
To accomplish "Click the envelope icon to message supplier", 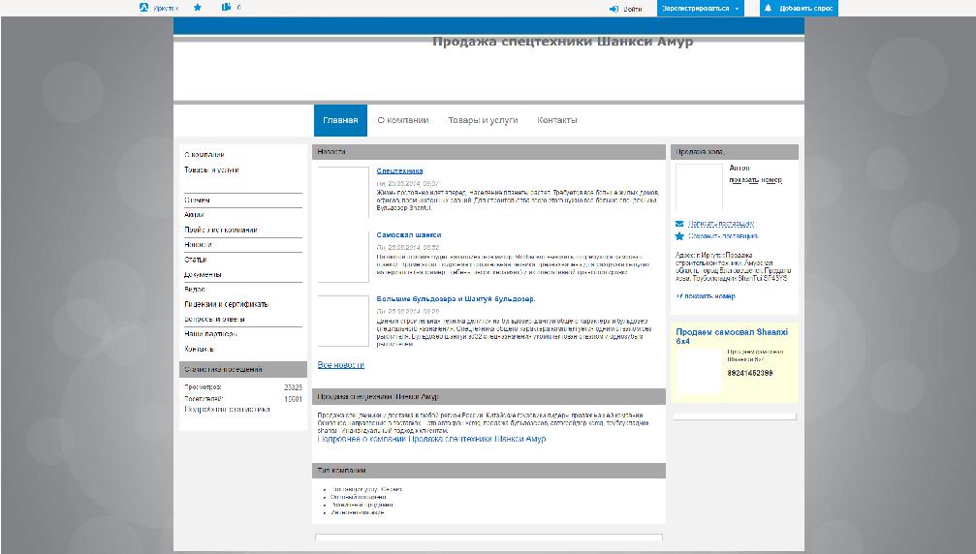I will [x=679, y=224].
